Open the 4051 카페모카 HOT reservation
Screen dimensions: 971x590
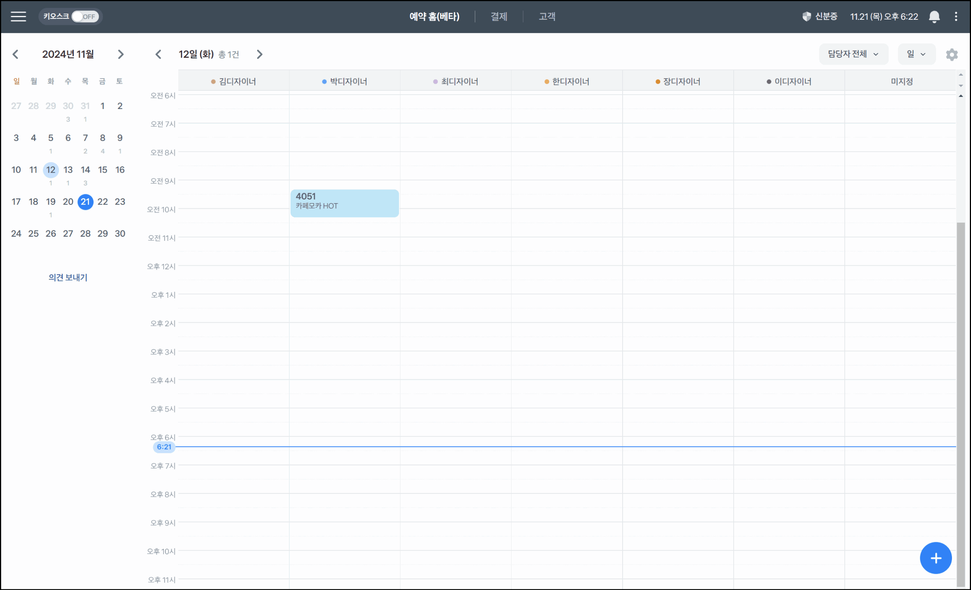tap(345, 203)
